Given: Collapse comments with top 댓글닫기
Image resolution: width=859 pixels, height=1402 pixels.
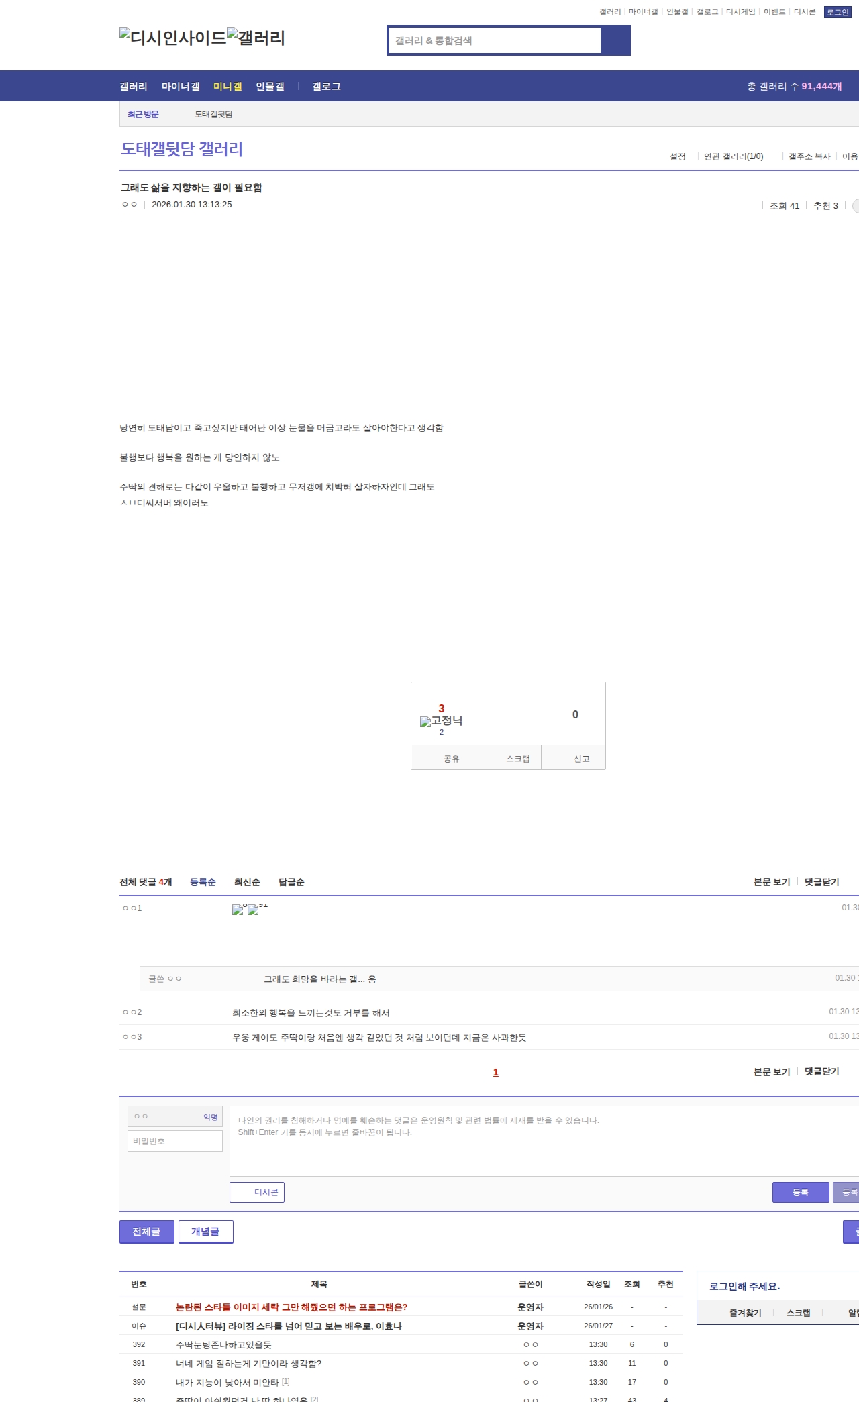Looking at the screenshot, I should click(x=821, y=882).
